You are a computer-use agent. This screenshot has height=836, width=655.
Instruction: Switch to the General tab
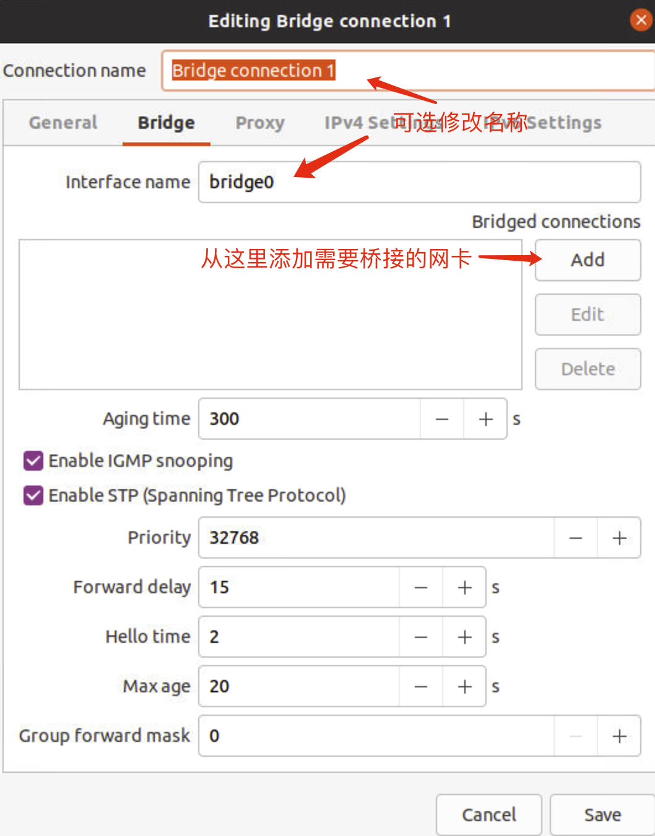tap(63, 123)
